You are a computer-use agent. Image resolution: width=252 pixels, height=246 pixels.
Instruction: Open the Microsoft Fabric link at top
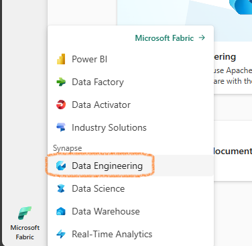tap(164, 38)
